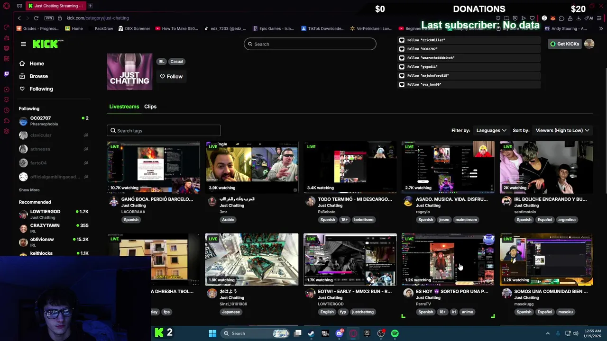The image size is (607, 341).
Task: Open Just Chatting category cover image
Action: click(129, 72)
